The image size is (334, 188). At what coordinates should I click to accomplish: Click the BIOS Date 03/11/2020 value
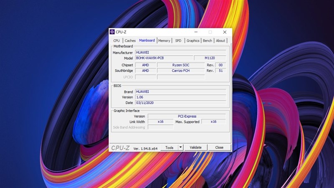click(x=181, y=103)
